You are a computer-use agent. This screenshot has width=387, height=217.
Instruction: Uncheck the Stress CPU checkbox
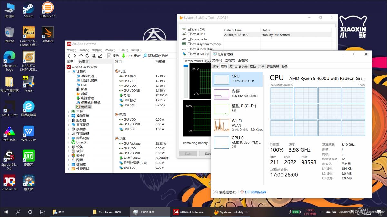(189, 29)
